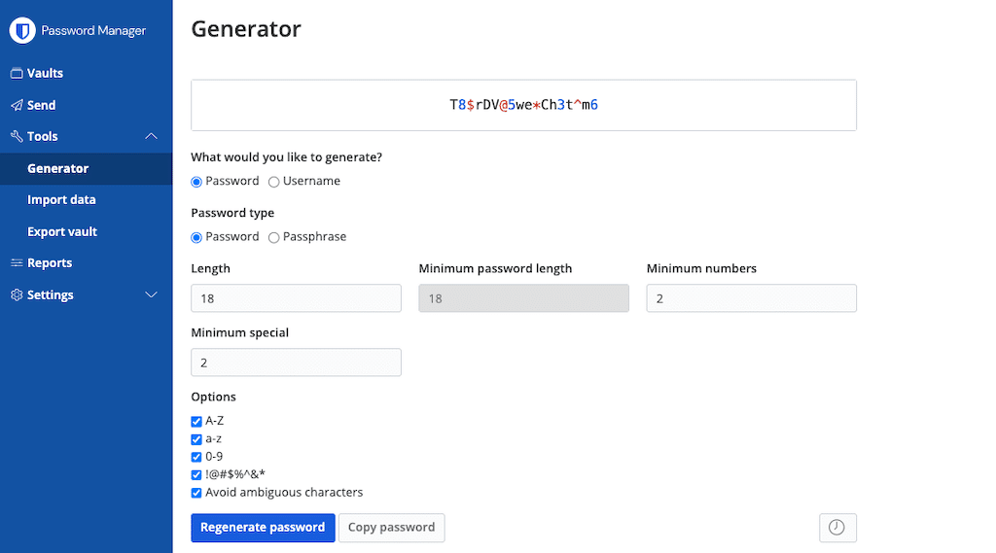
Task: Click the Copy password button
Action: pyautogui.click(x=391, y=528)
